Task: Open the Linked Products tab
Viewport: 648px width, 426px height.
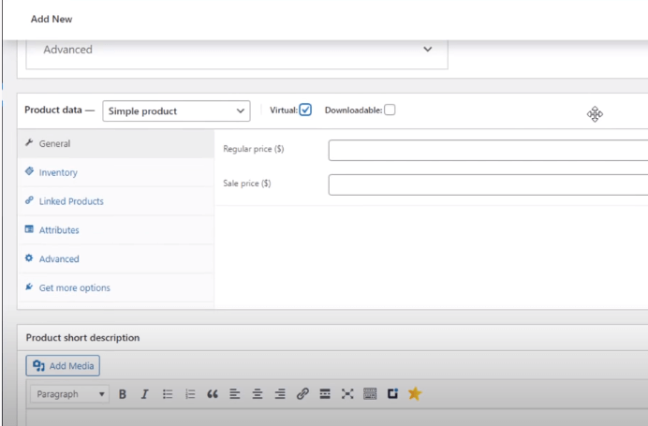Action: (116, 201)
